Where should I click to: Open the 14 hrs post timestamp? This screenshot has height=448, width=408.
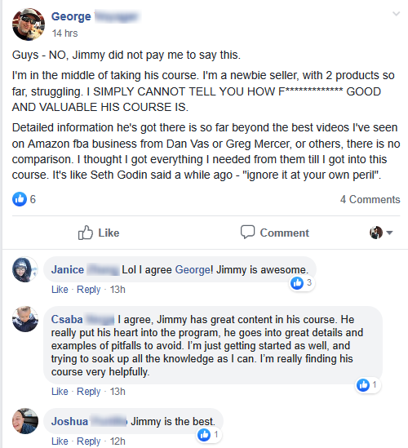point(64,33)
